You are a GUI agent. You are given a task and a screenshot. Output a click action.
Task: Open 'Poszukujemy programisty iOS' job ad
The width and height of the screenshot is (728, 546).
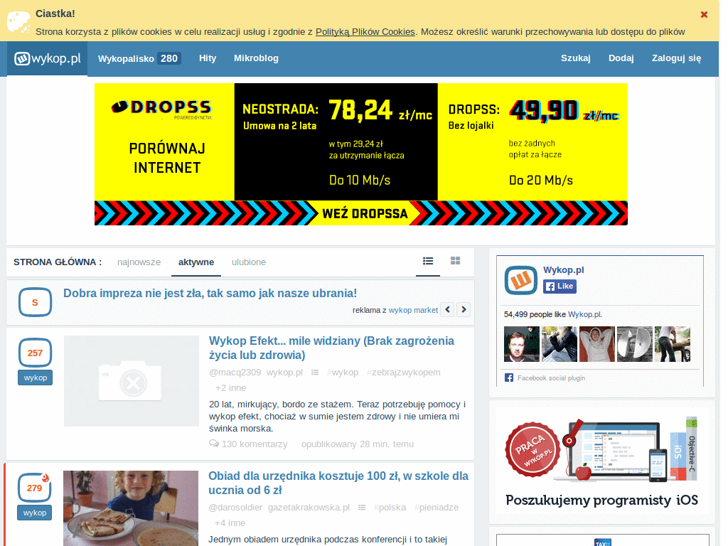point(601,500)
